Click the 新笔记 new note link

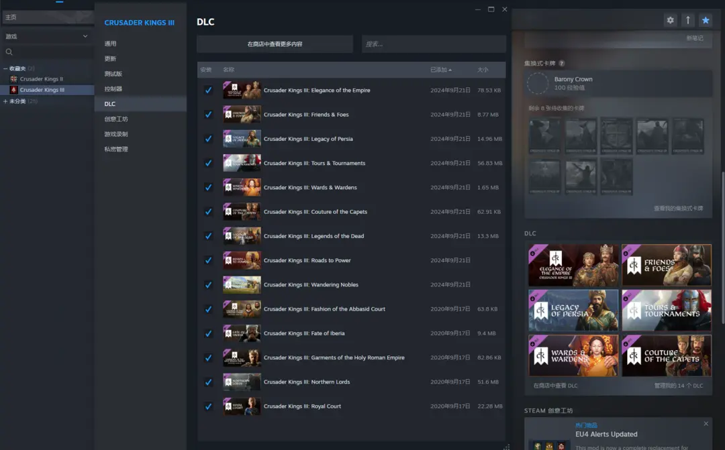695,38
